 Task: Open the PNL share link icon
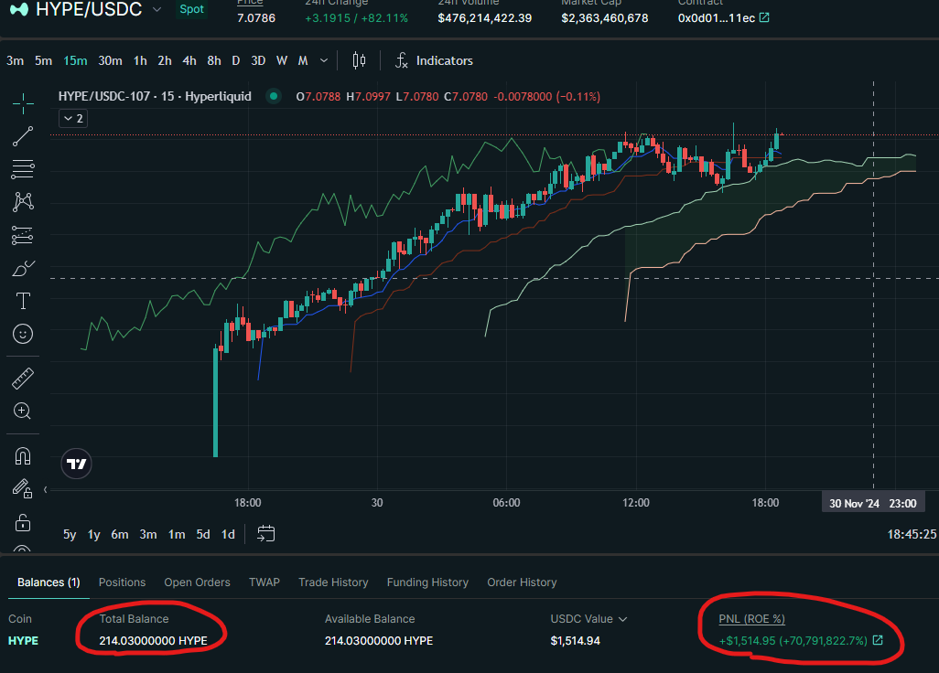click(879, 641)
